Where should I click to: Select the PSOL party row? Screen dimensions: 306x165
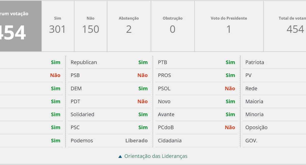196,88
